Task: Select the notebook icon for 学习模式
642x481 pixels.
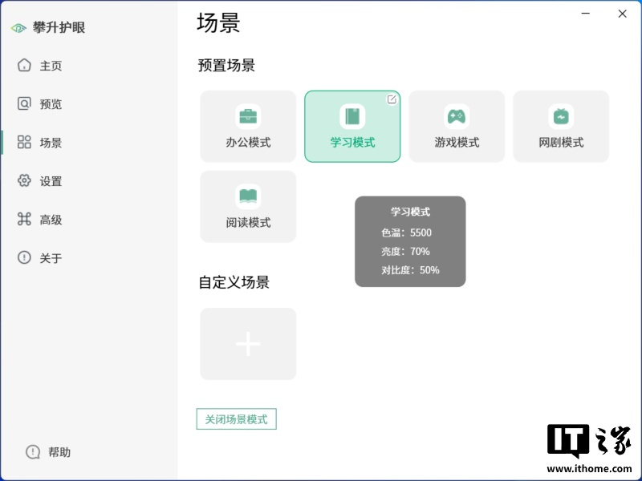Action: pyautogui.click(x=352, y=116)
